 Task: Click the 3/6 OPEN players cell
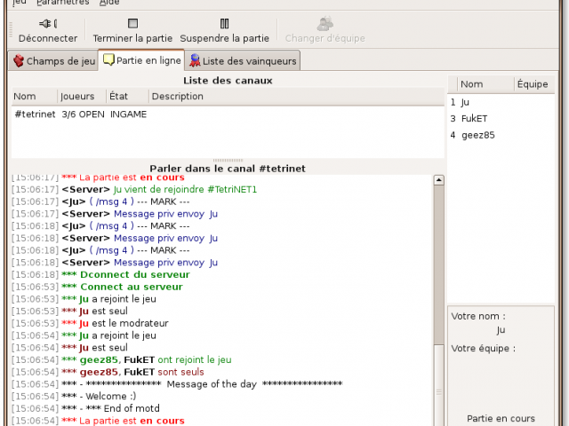point(83,114)
